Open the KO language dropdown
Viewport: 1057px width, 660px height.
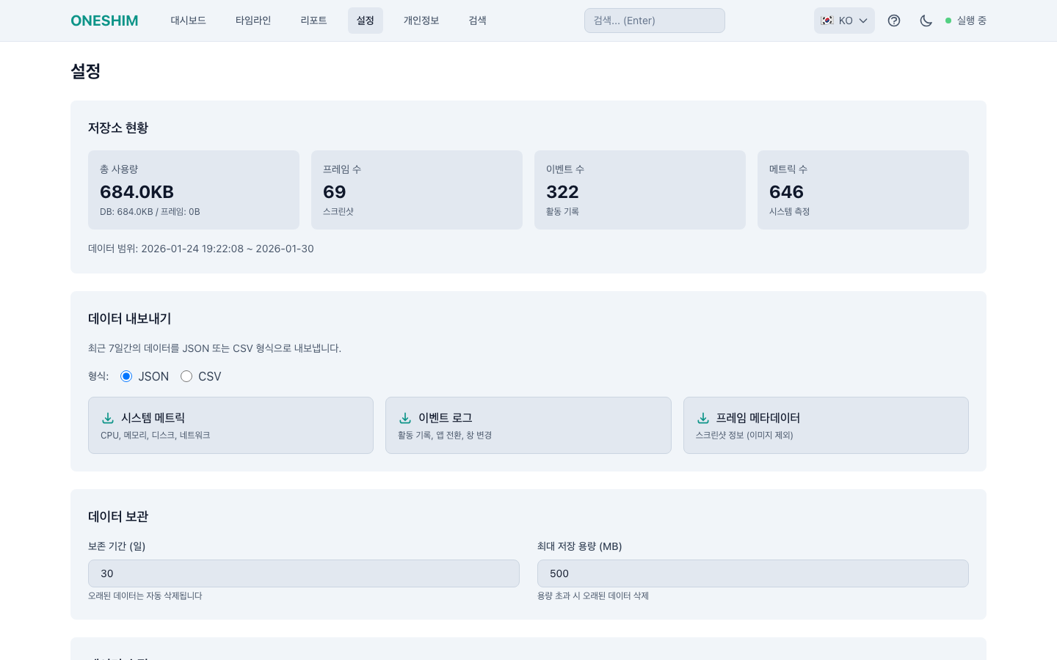[x=845, y=21]
